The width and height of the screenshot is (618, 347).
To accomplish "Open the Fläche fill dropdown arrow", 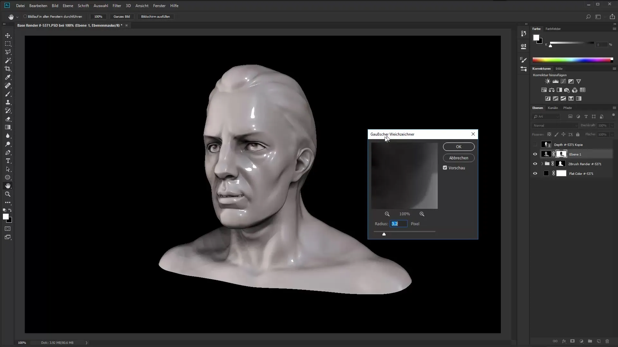I will pos(612,134).
